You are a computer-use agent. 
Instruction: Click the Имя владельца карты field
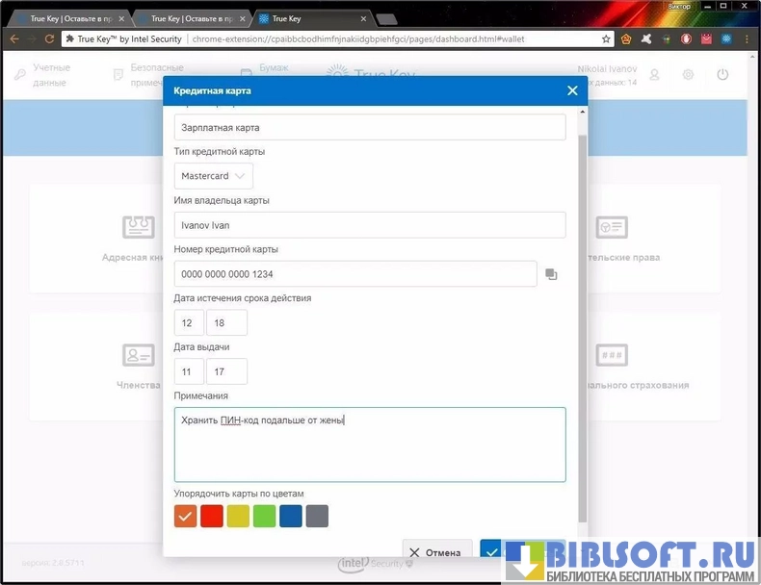[370, 225]
